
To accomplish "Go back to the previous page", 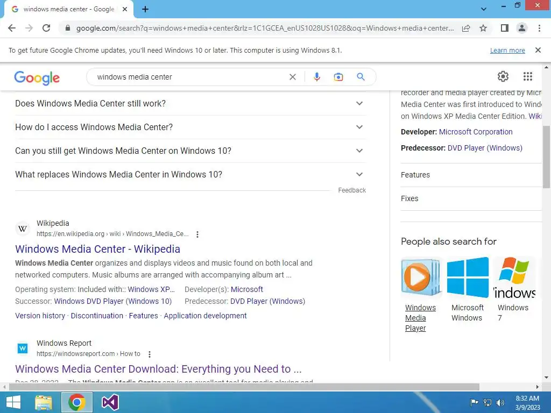I will (x=12, y=28).
